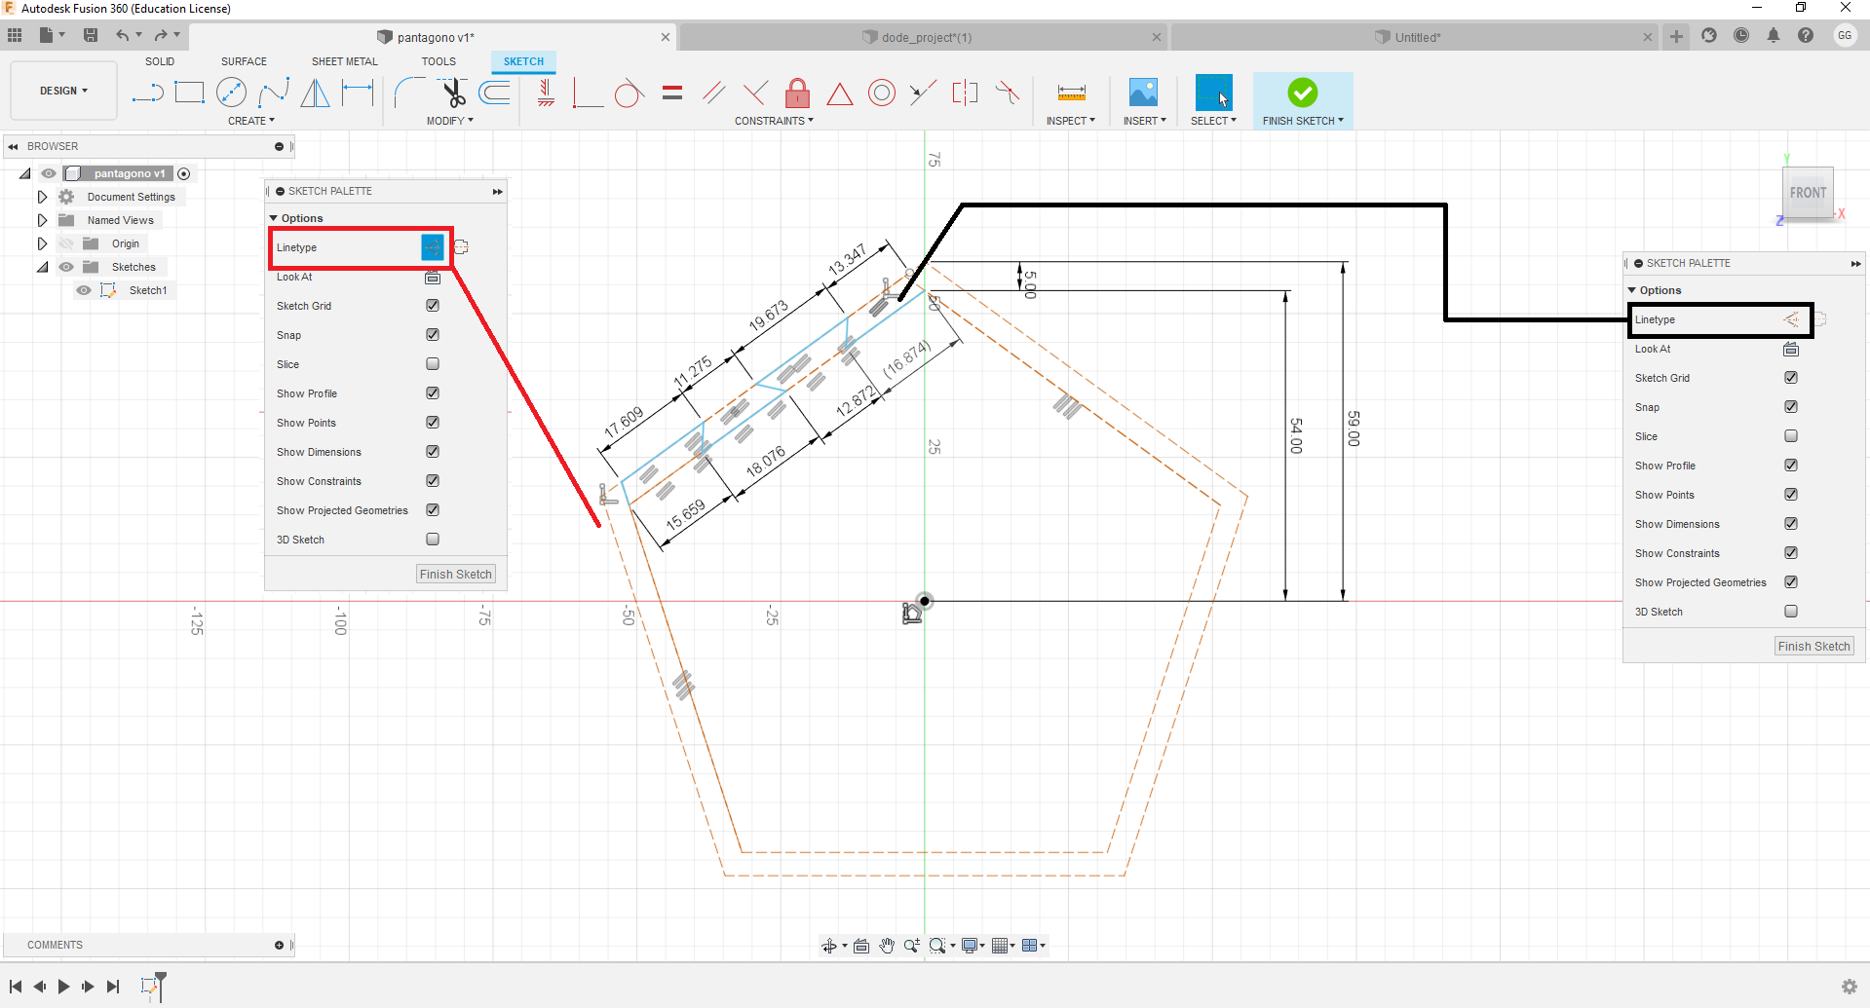The image size is (1870, 1008).
Task: Uncheck Sketch Grid in left palette
Action: coord(433,306)
